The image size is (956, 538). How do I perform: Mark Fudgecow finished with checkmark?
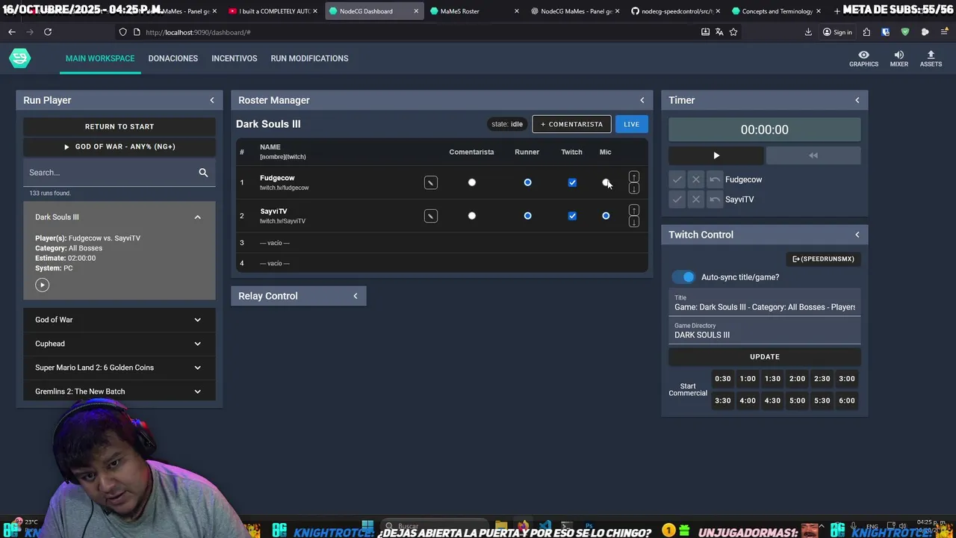click(677, 179)
